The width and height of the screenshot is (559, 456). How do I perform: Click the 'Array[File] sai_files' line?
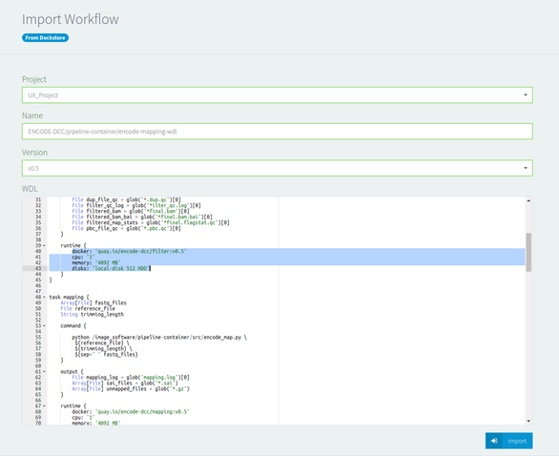125,383
